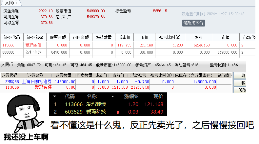Click the 冻结数量 column header

pyautogui.click(x=104, y=37)
